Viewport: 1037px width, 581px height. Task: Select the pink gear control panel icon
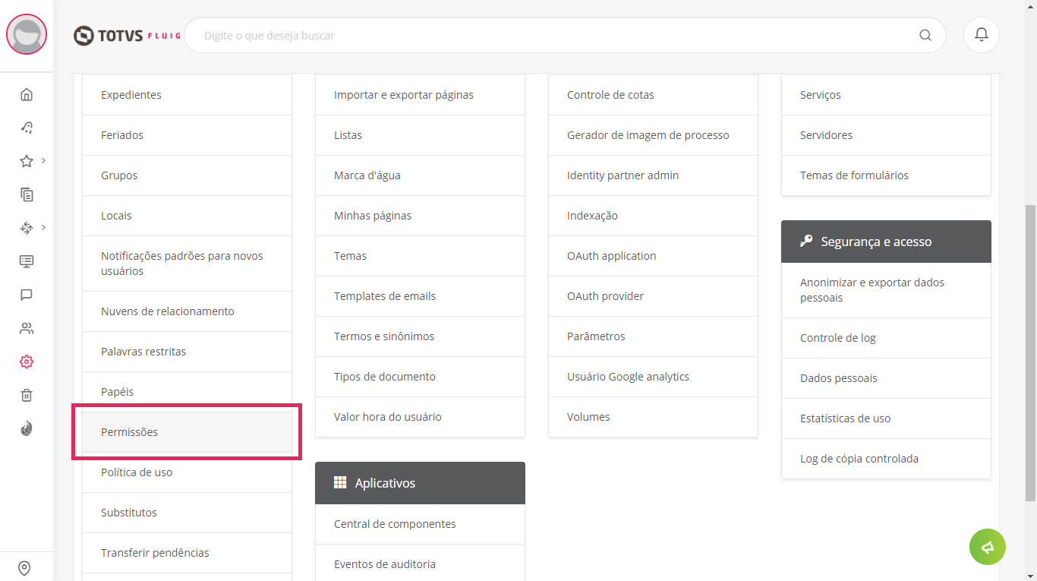click(x=27, y=362)
